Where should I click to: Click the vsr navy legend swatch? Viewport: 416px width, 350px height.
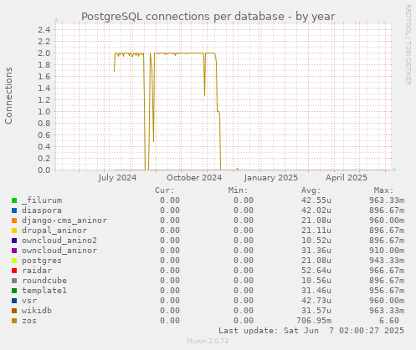14,301
